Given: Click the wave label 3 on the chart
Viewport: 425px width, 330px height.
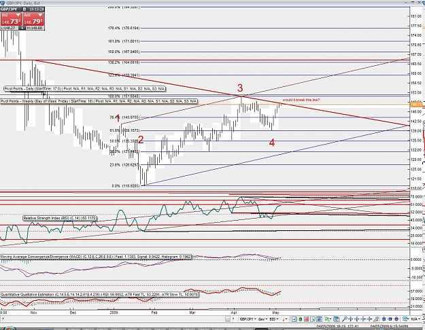Looking at the screenshot, I should [240, 88].
